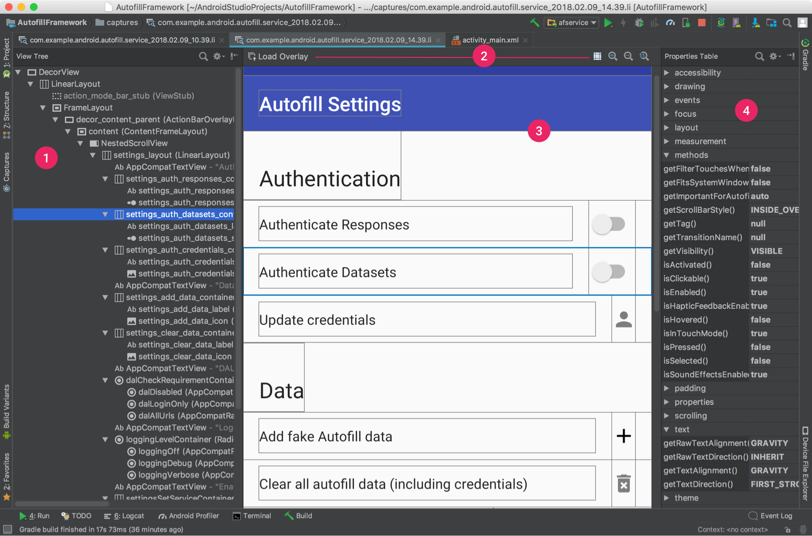Select the settings_auth_credentials node in View Tree
Image resolution: width=812 pixels, height=536 pixels.
[x=185, y=261]
